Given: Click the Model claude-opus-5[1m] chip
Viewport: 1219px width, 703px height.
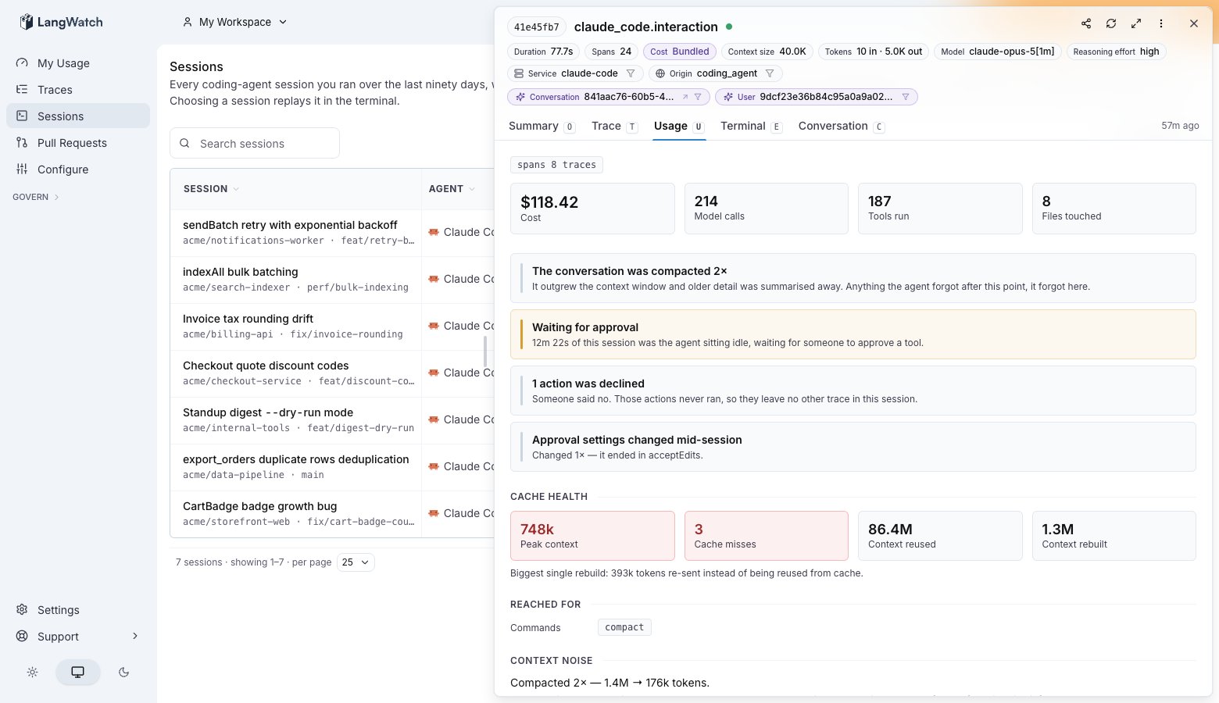Looking at the screenshot, I should [x=997, y=52].
